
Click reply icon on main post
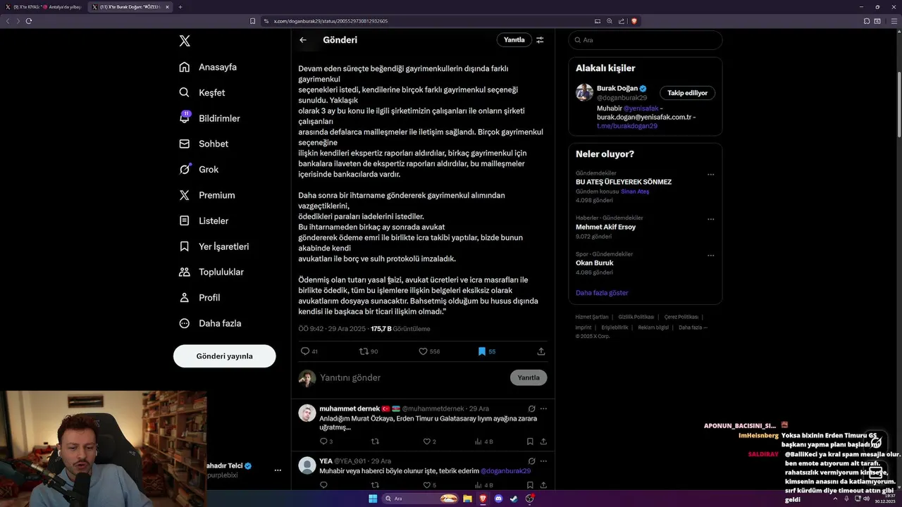[x=305, y=351]
